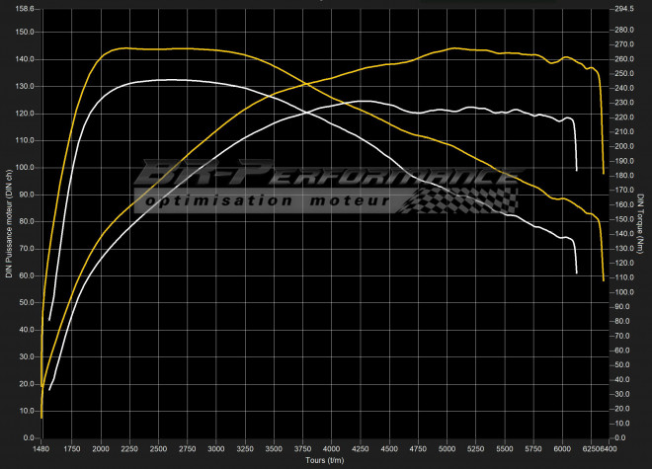
Task: Click the 0.0 value on left power axis
Action: tap(26, 436)
